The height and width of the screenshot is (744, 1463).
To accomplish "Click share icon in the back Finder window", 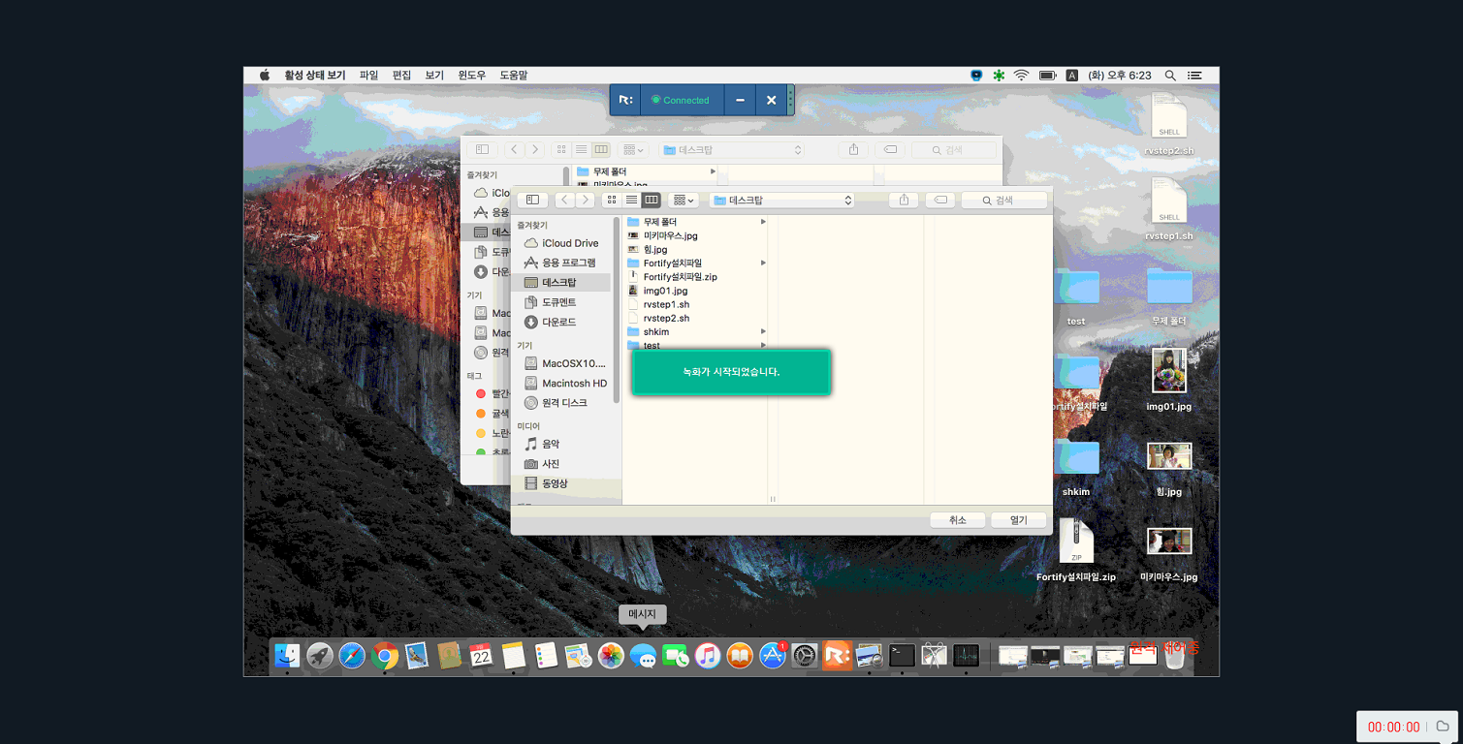I will [x=853, y=149].
